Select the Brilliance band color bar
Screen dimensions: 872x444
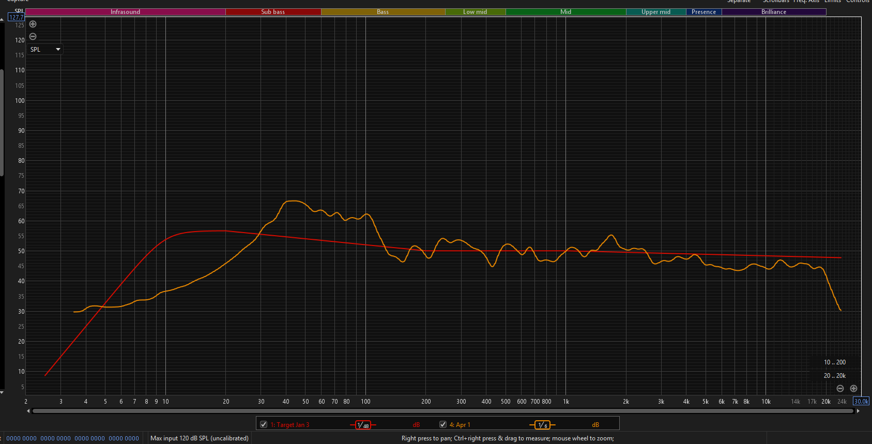(x=773, y=12)
